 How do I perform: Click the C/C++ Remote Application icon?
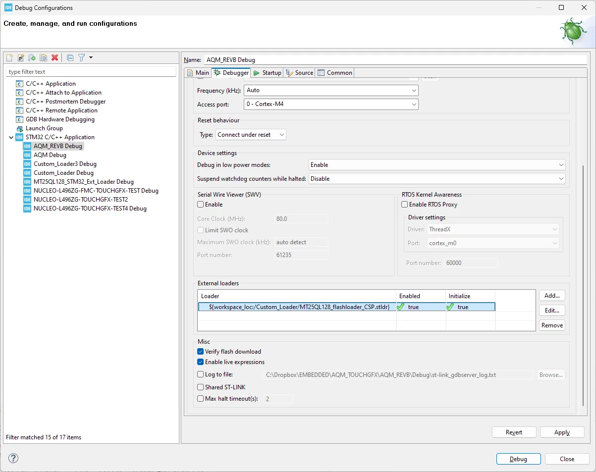(x=19, y=110)
